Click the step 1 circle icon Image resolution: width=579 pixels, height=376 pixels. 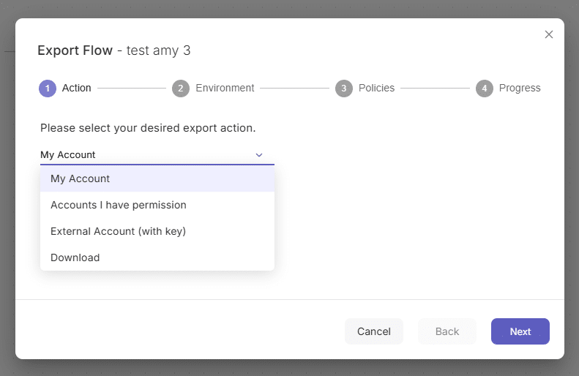(x=48, y=89)
